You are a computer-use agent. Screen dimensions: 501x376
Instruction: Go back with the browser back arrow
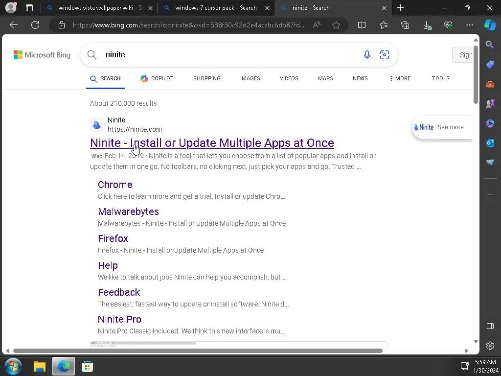pyautogui.click(x=14, y=25)
